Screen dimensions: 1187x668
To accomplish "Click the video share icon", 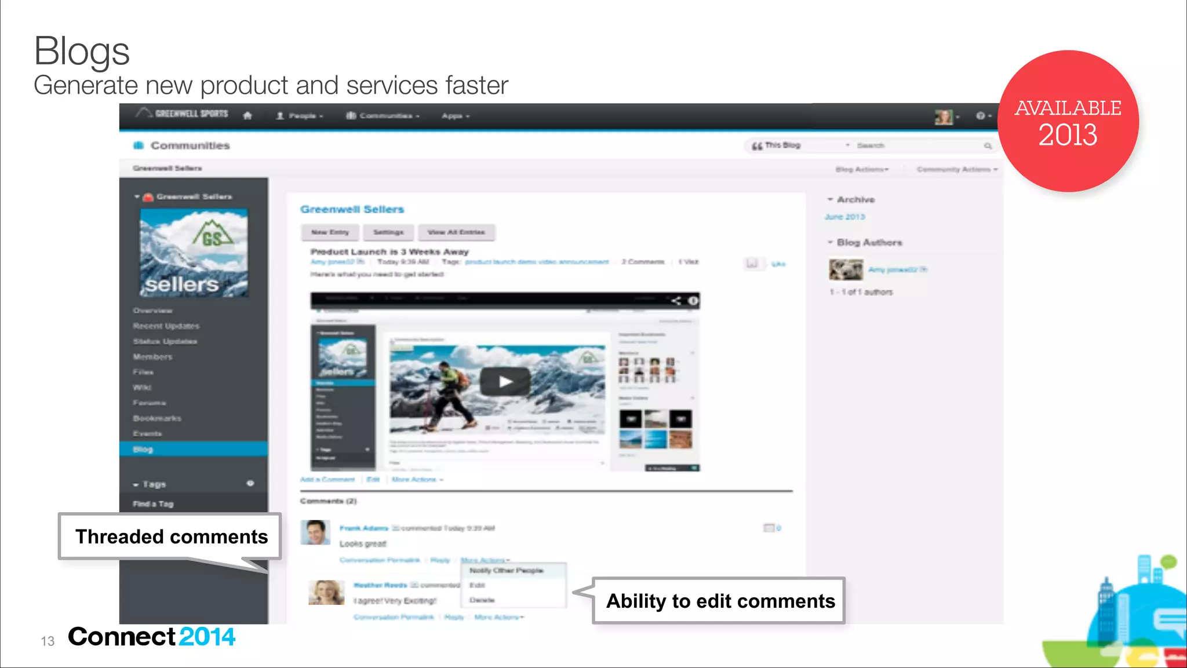I will point(676,301).
